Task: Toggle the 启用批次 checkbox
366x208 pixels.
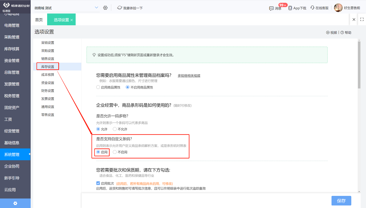Action: [x=98, y=183]
